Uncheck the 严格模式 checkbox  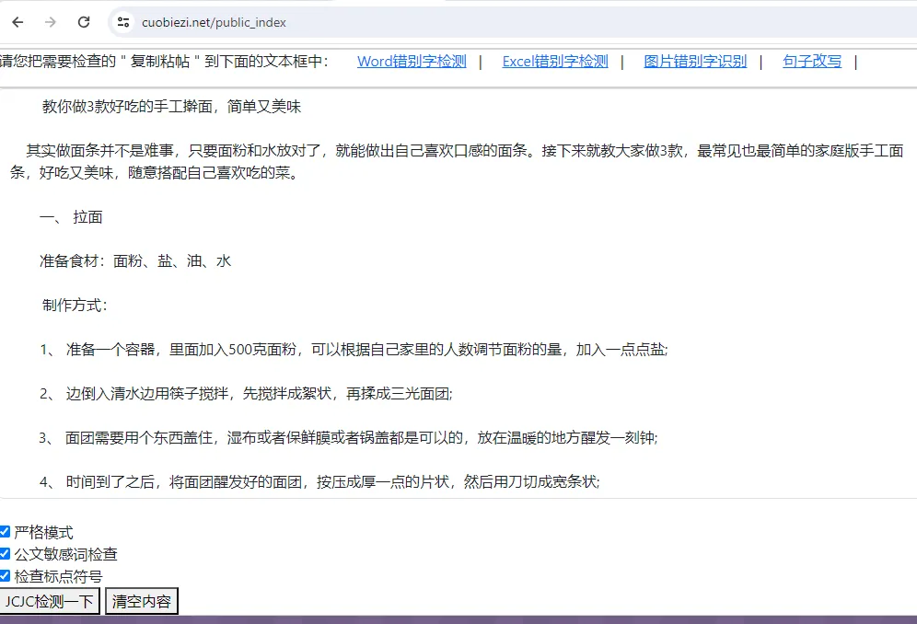point(6,531)
